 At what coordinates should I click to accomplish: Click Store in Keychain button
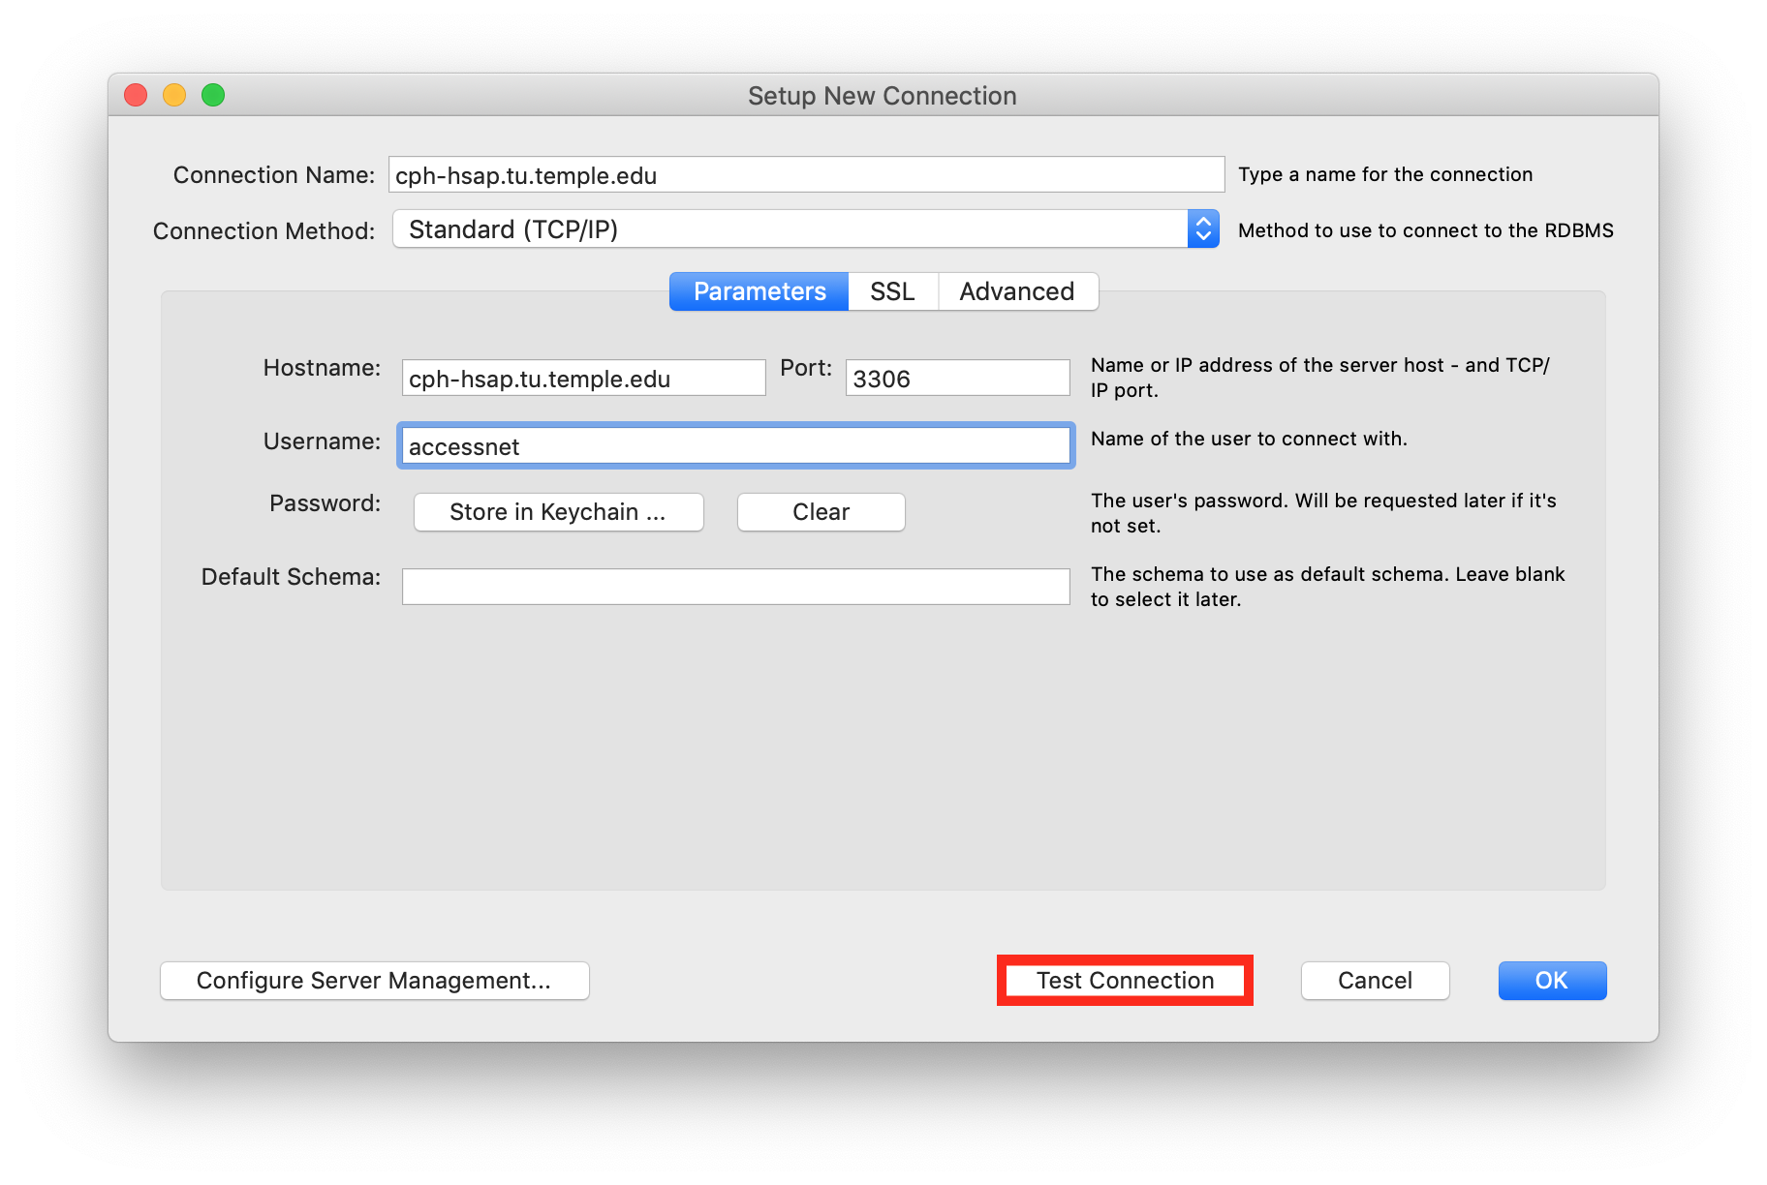558,512
